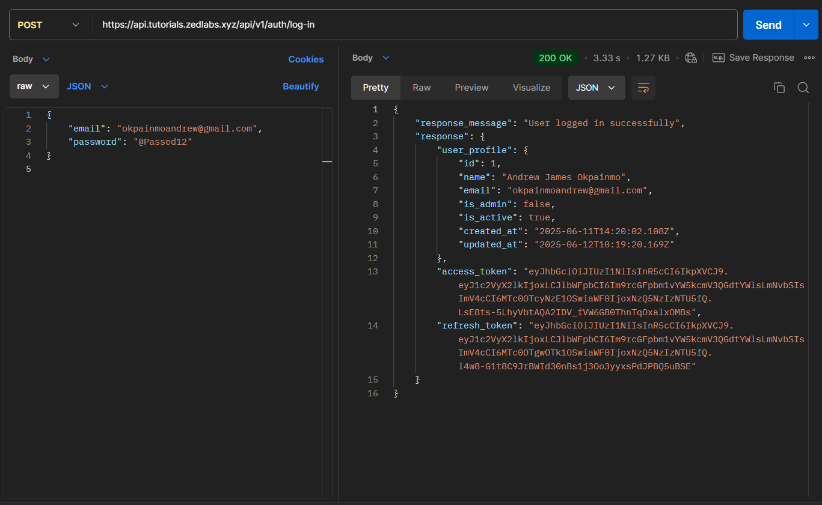Open the raw body type dropdown
822x505 pixels.
(34, 86)
